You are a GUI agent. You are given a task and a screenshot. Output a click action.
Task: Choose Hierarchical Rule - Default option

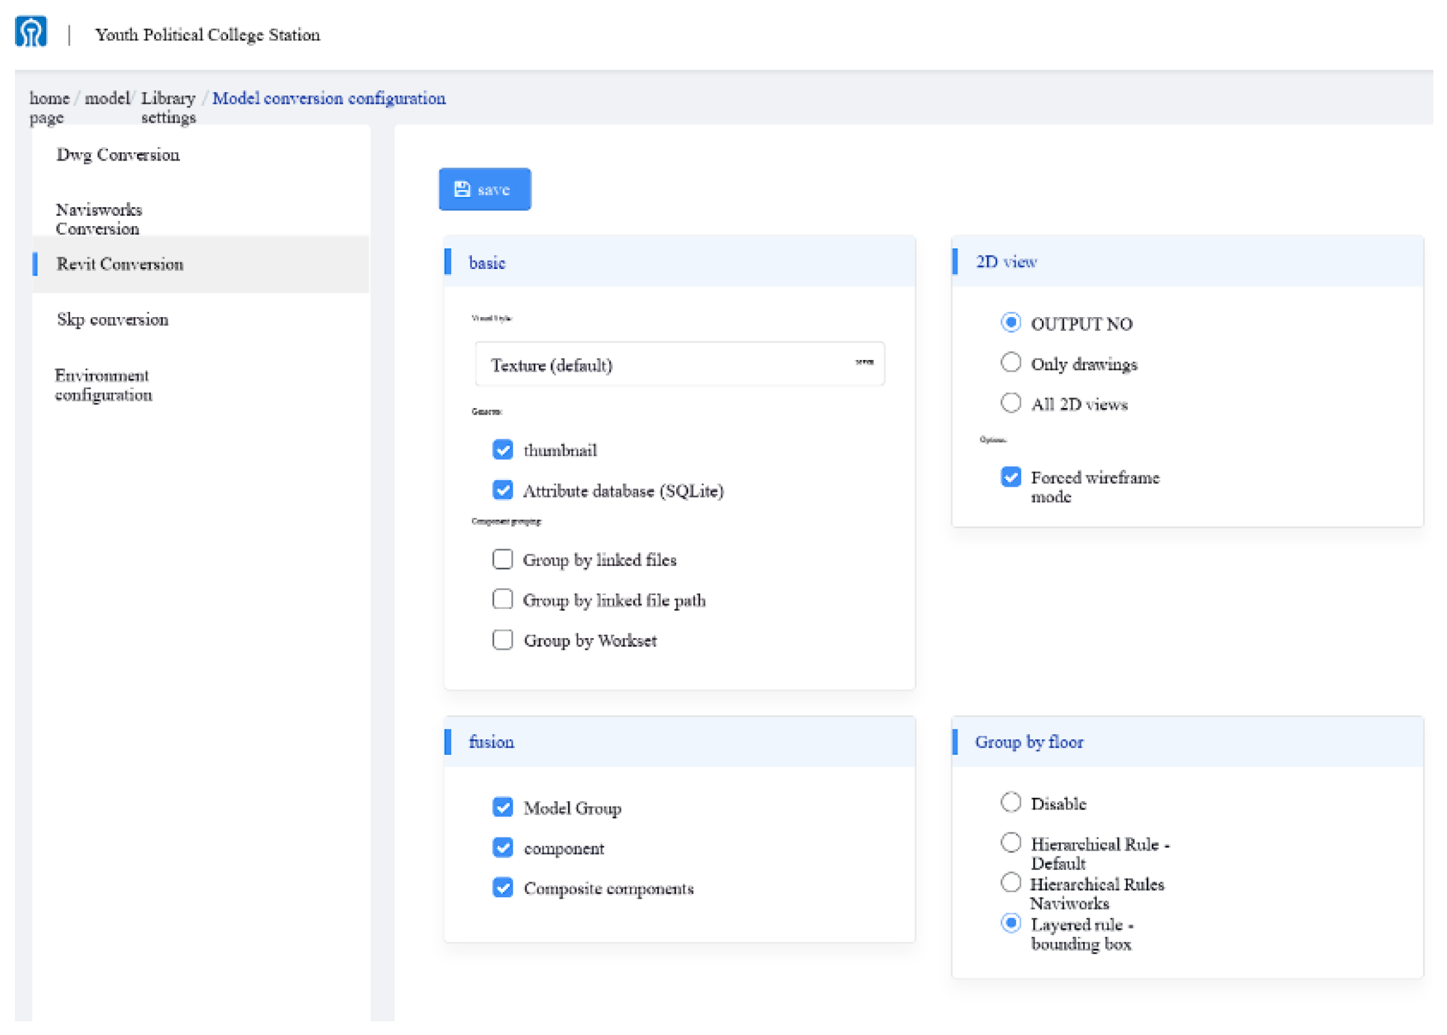tap(1010, 843)
